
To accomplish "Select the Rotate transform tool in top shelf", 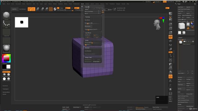I will coord(47,9).
